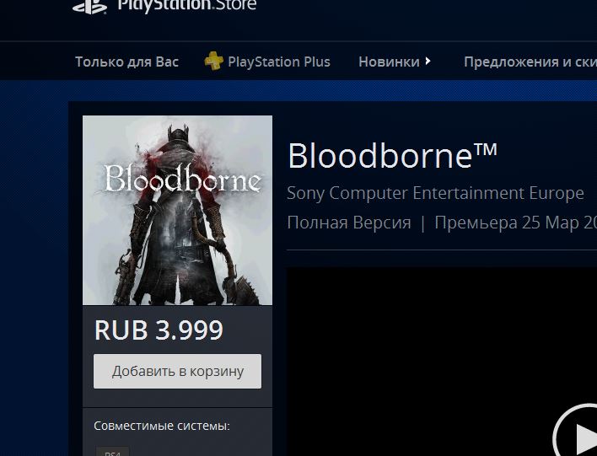Open Sony Computer Entertainment Europe publisher link

(x=435, y=193)
